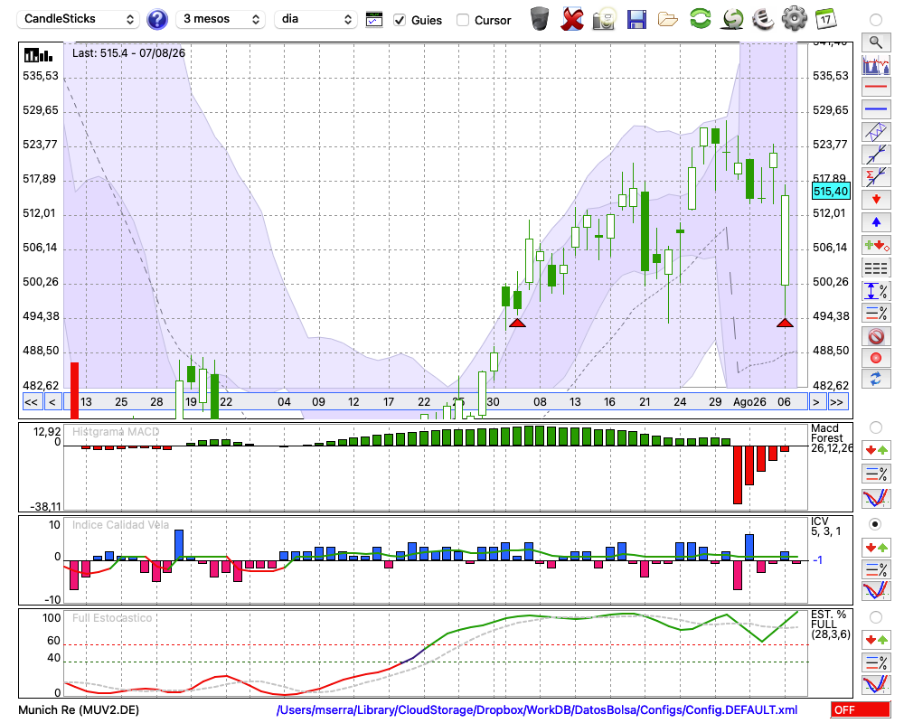Image resolution: width=904 pixels, height=723 pixels.
Task: Click the green refresh arrows icon
Action: point(700,18)
